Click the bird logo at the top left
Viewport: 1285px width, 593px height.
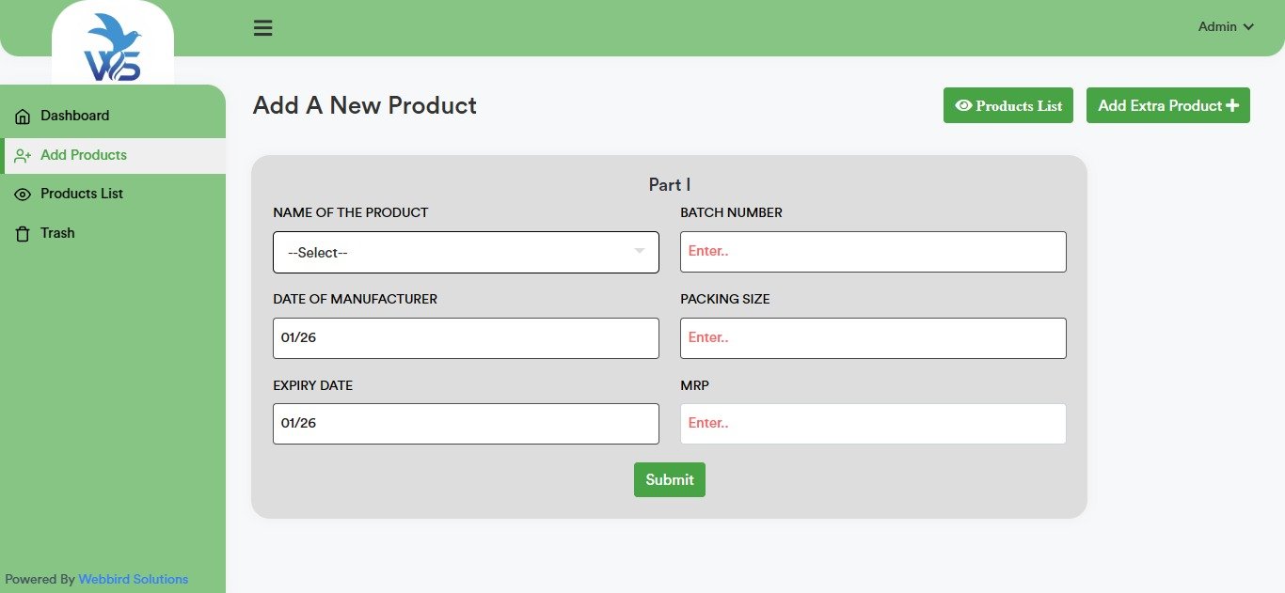[x=112, y=39]
